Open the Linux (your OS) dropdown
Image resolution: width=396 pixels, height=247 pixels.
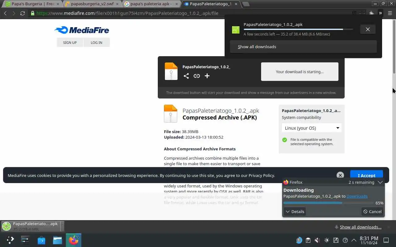(312, 128)
